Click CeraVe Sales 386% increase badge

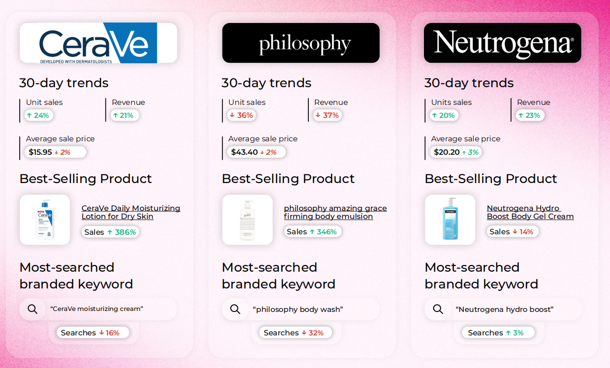[110, 232]
